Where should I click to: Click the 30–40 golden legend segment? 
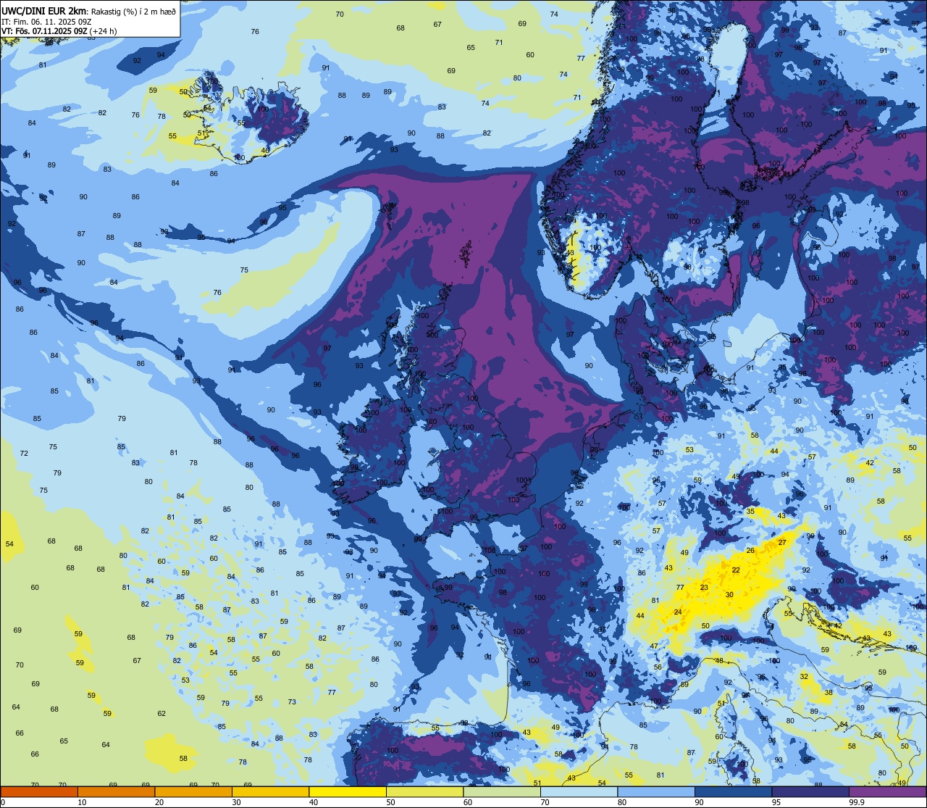(270, 791)
